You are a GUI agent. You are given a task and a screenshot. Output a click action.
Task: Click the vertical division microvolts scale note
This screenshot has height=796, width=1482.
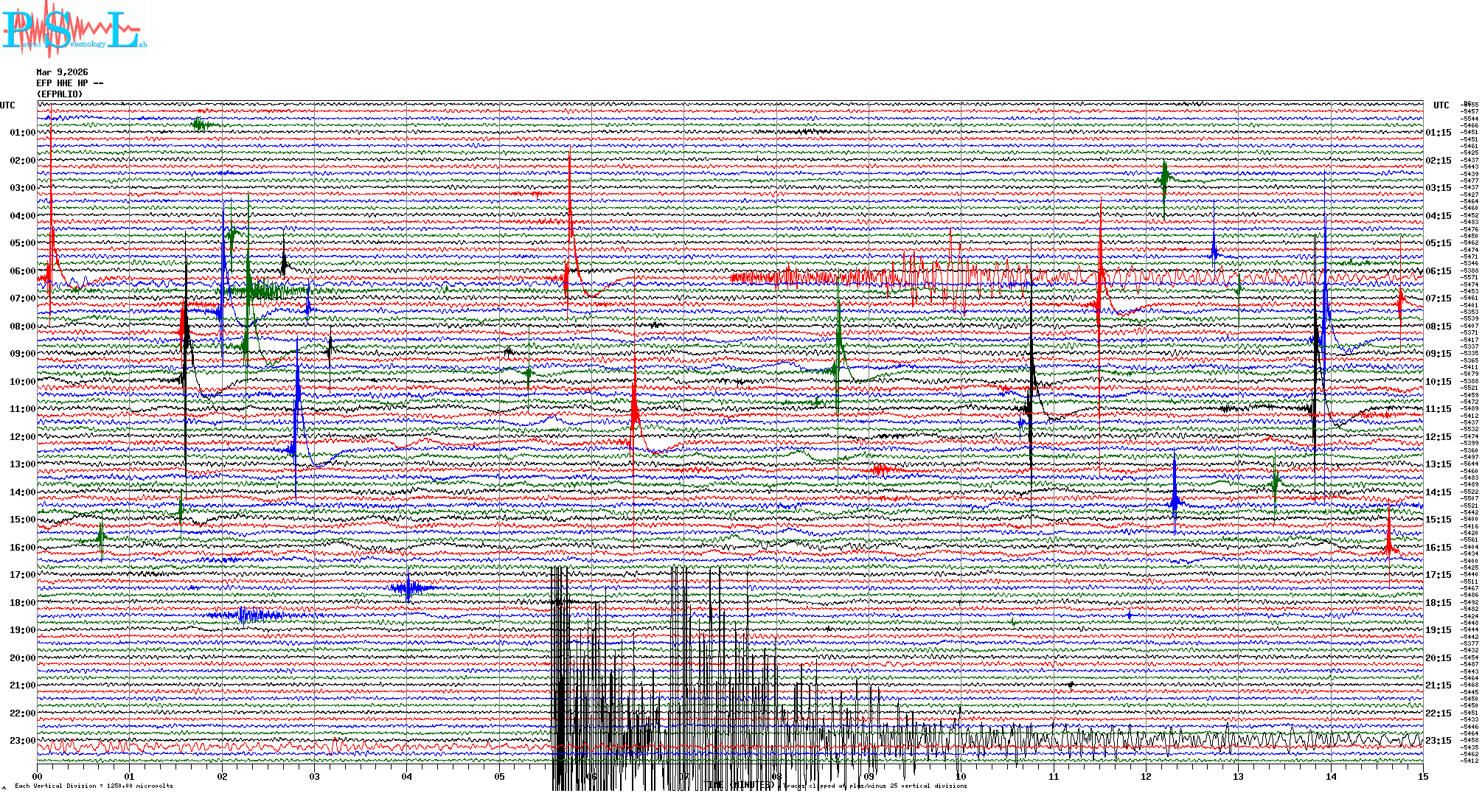coord(94,786)
